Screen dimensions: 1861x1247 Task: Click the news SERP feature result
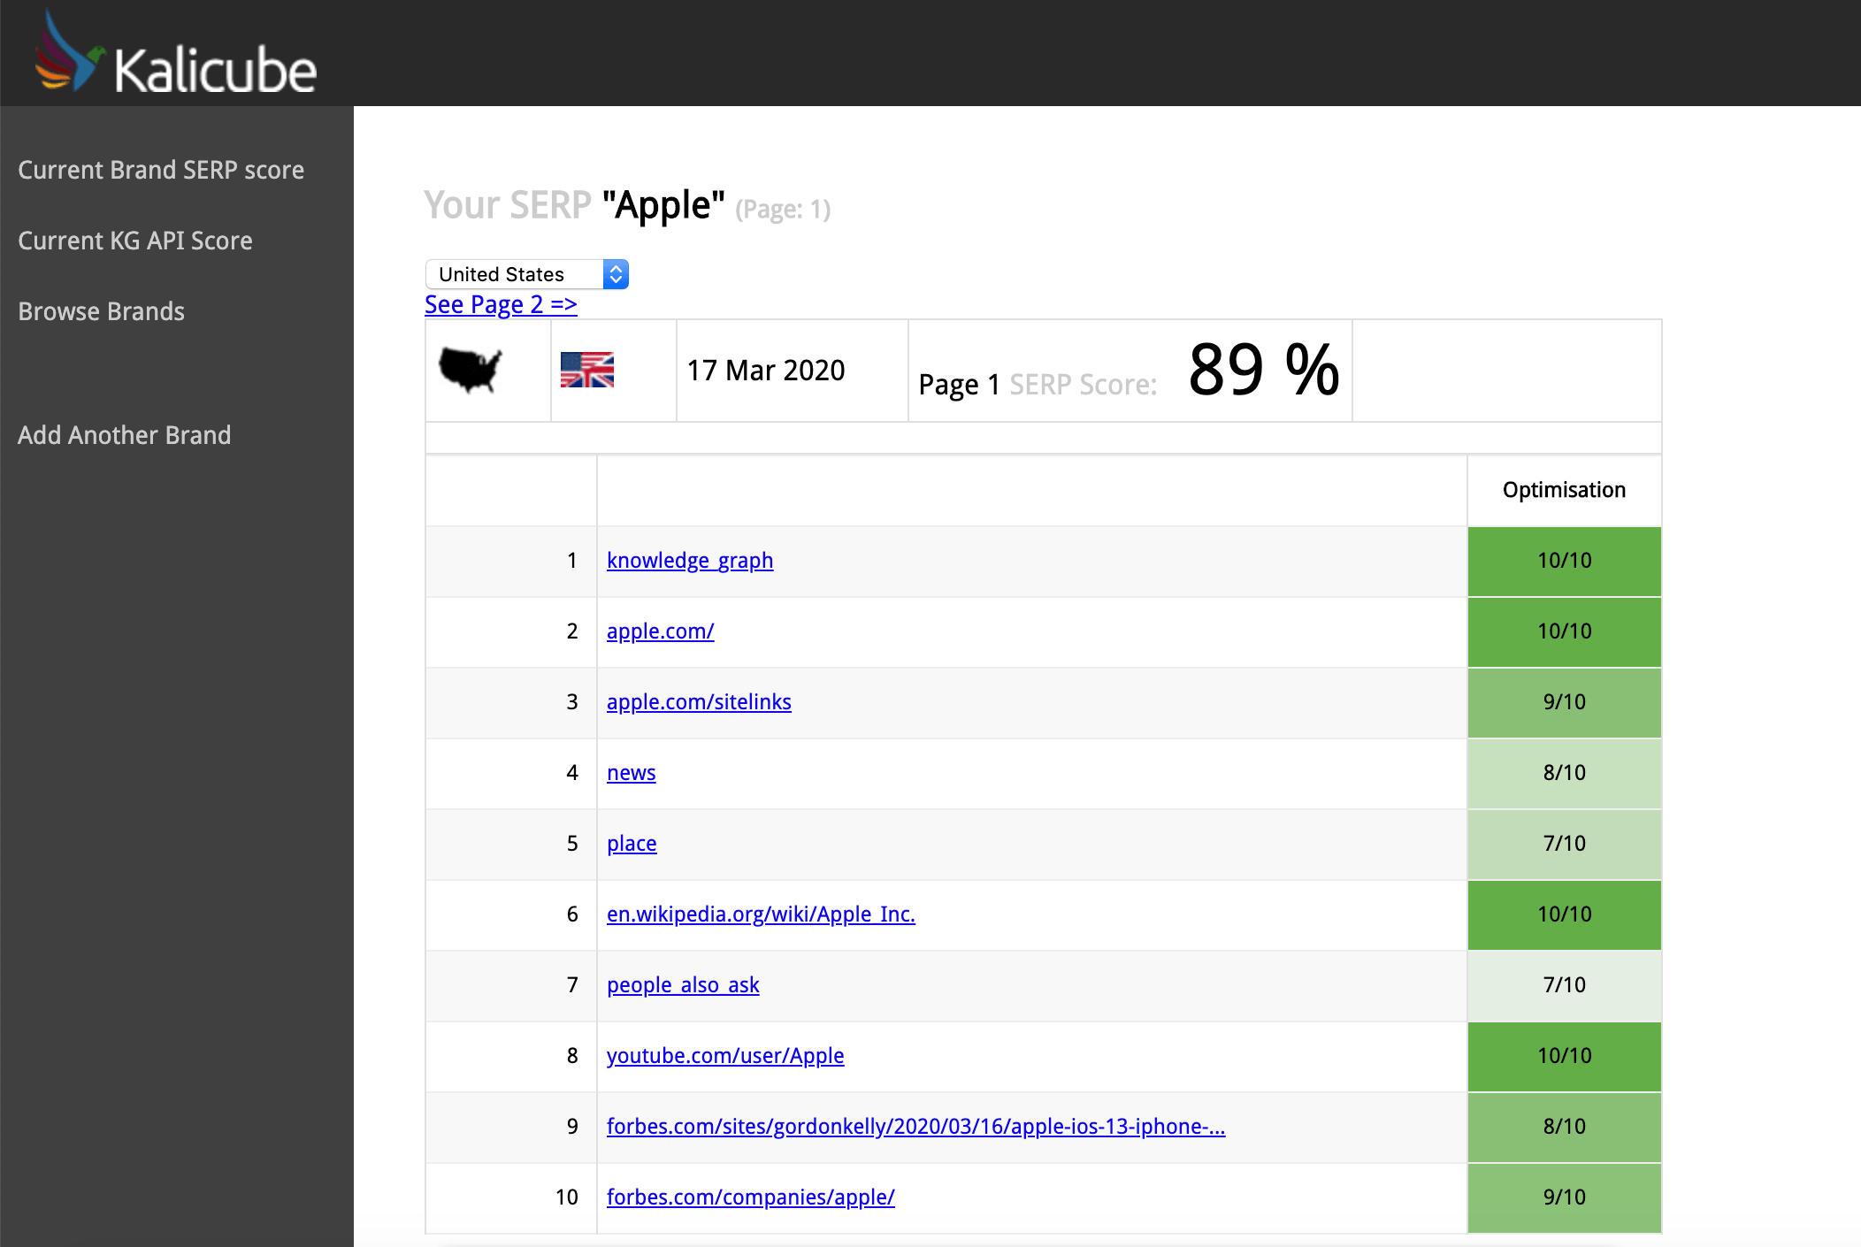[x=631, y=772]
